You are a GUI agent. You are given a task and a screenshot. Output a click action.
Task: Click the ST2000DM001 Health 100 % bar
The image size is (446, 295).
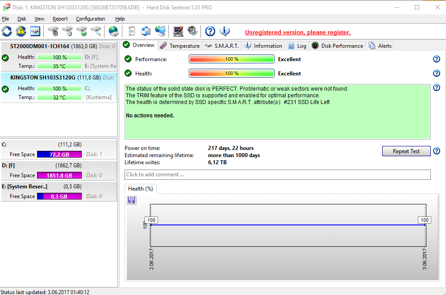59,57
